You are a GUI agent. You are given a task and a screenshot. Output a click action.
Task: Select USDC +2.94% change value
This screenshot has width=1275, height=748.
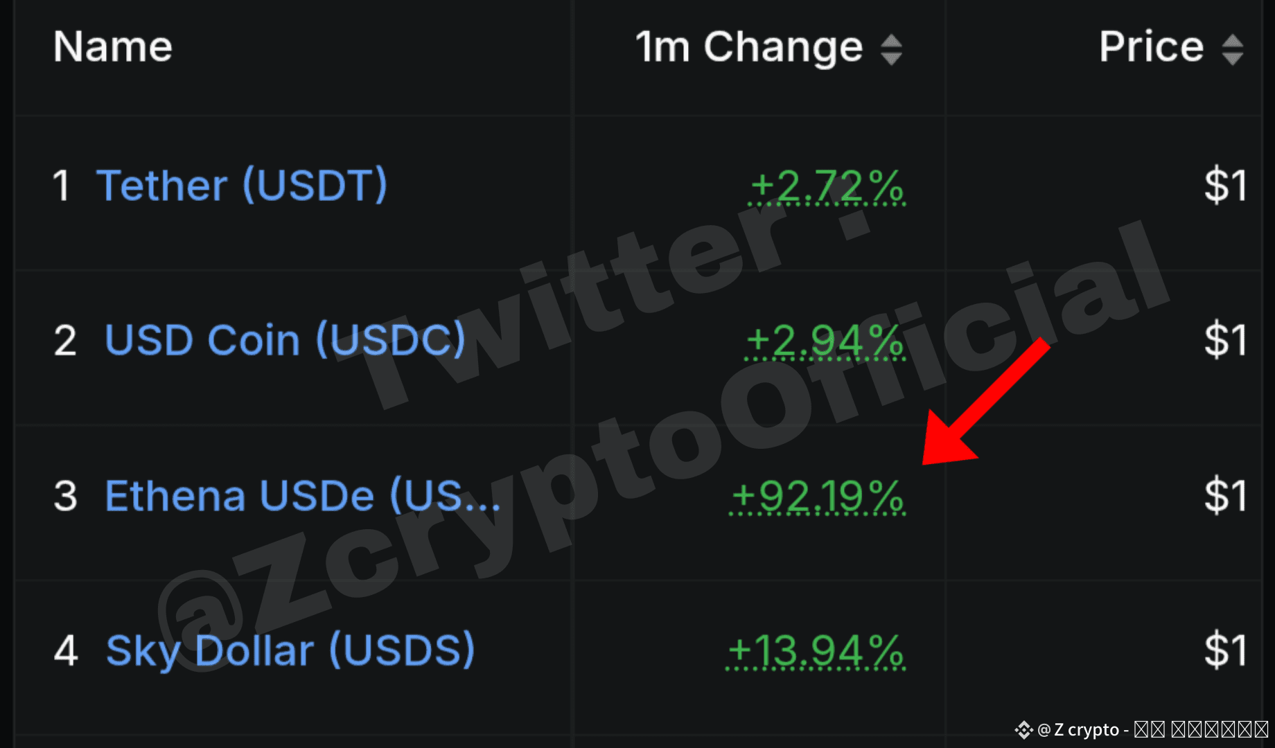[825, 341]
